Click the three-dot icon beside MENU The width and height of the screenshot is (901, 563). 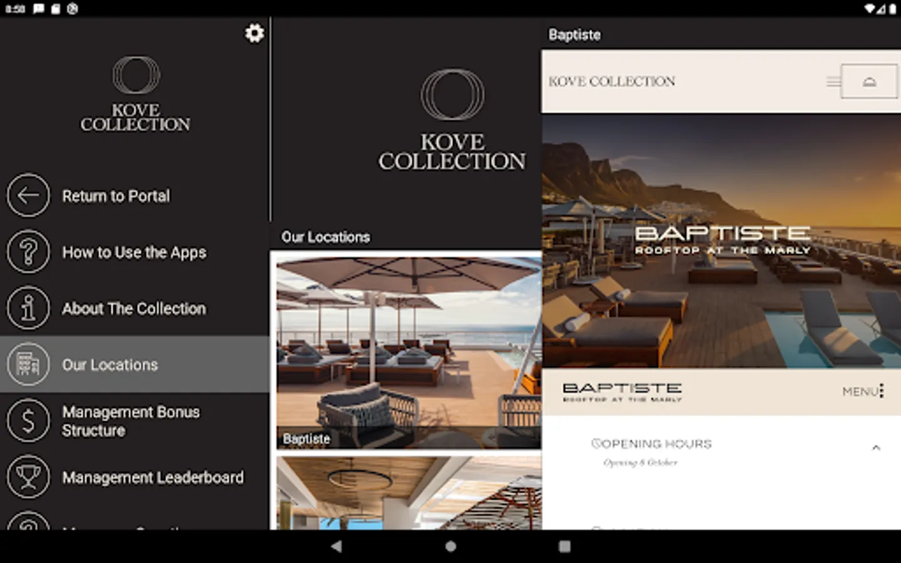(882, 391)
